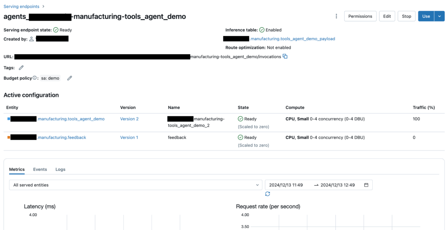Viewport: 448px width, 230px height.
Task: Open the calendar date picker icon
Action: [x=366, y=185]
